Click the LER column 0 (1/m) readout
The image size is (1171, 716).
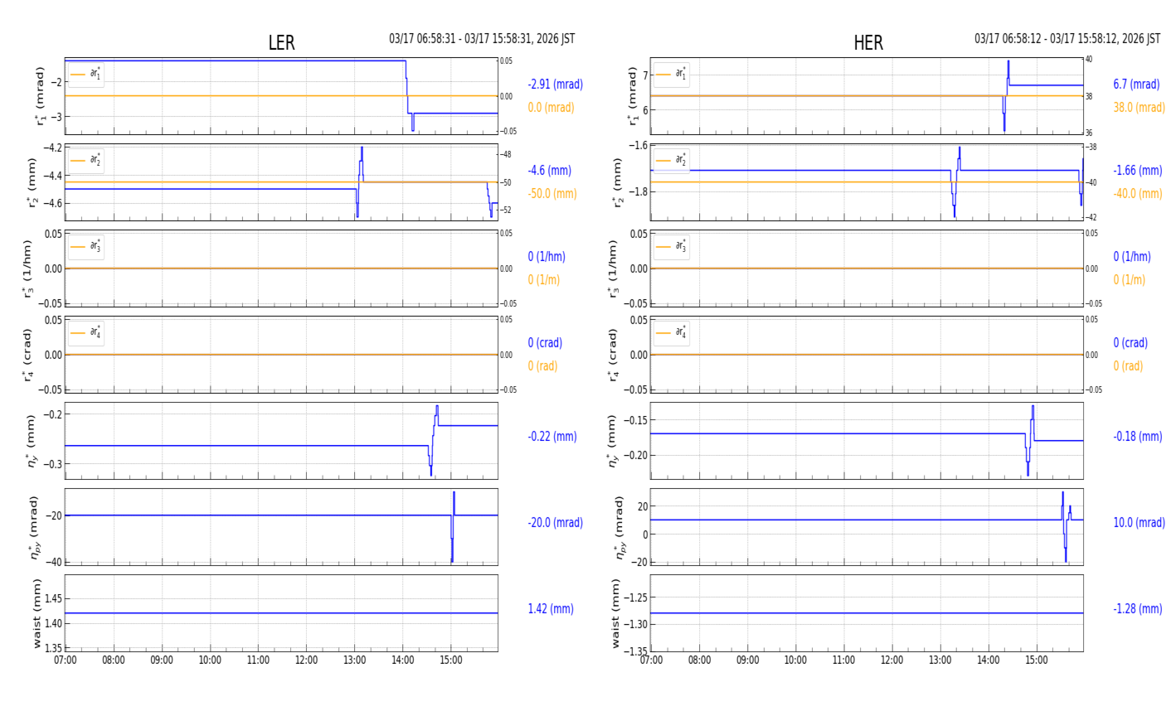[x=544, y=280]
